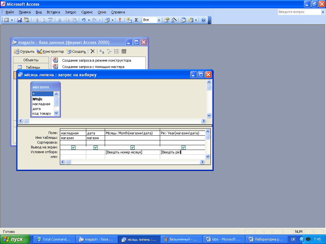Click the File Search icon in toolbar

(x=26, y=20)
